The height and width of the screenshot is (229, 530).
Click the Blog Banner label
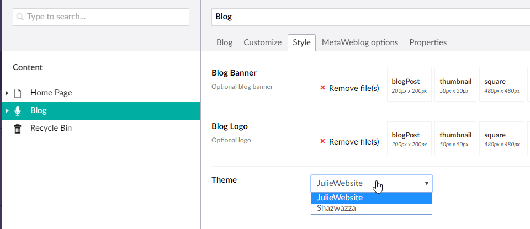(x=234, y=73)
